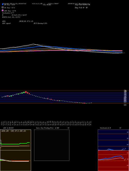
Task: Click the 'BUY Slowing @ 0%' signal text
Action: coord(41,23)
